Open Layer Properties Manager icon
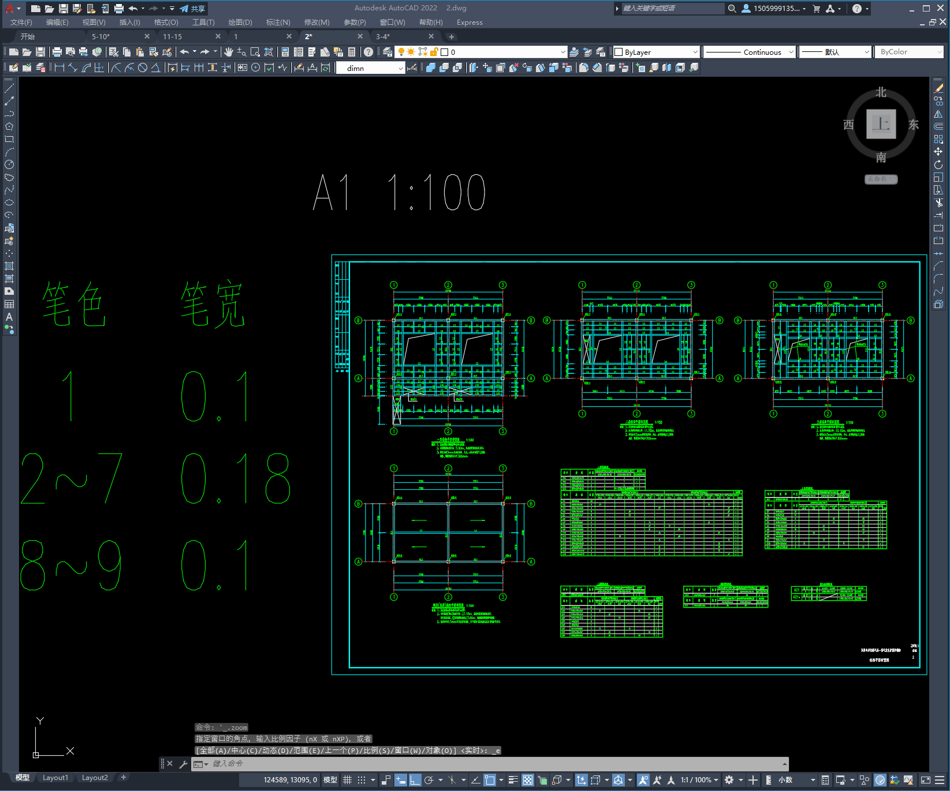950x791 pixels. coord(388,52)
